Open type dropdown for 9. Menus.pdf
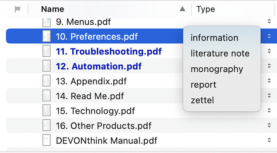Viewport: 277px width, 153px height. (269, 21)
